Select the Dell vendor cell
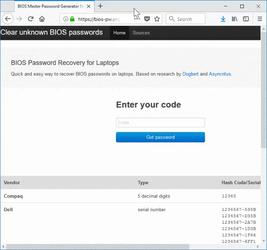The image size is (267, 250). [x=8, y=210]
